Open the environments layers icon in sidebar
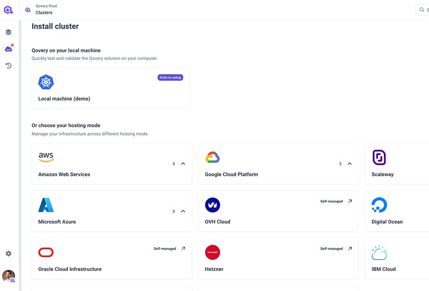 tap(9, 32)
